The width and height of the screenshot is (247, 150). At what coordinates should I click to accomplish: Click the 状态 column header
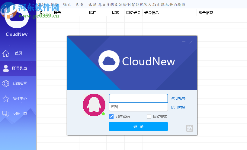(115, 13)
